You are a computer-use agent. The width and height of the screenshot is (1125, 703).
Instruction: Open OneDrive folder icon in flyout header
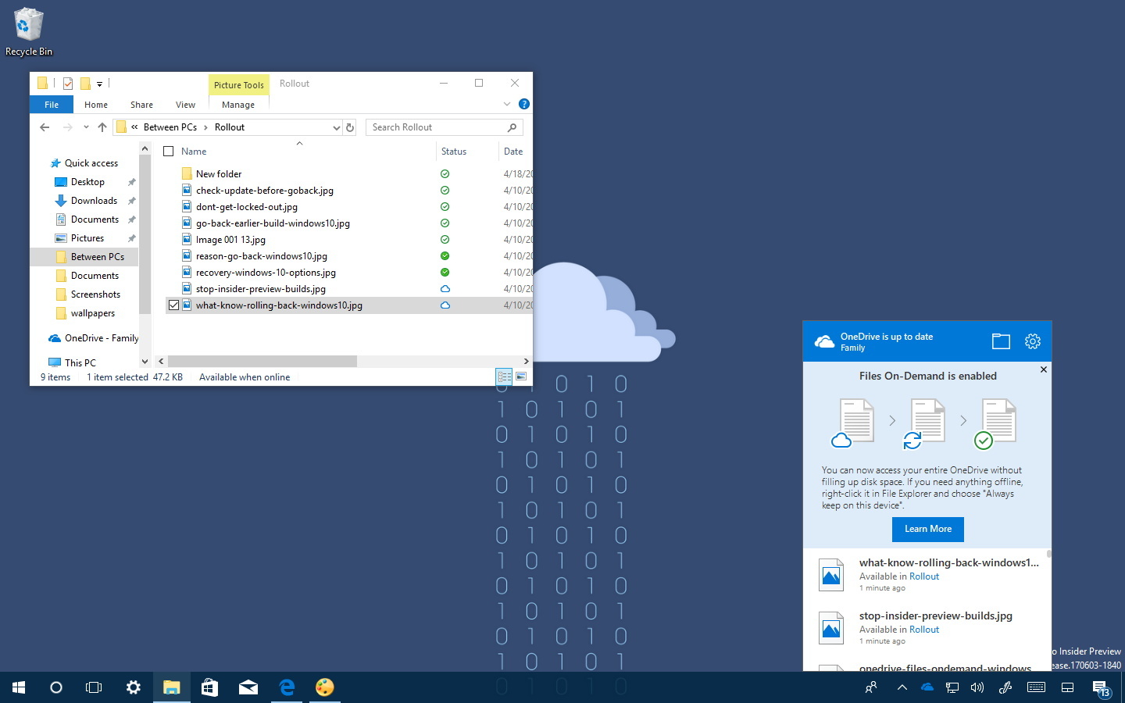[x=1001, y=341]
